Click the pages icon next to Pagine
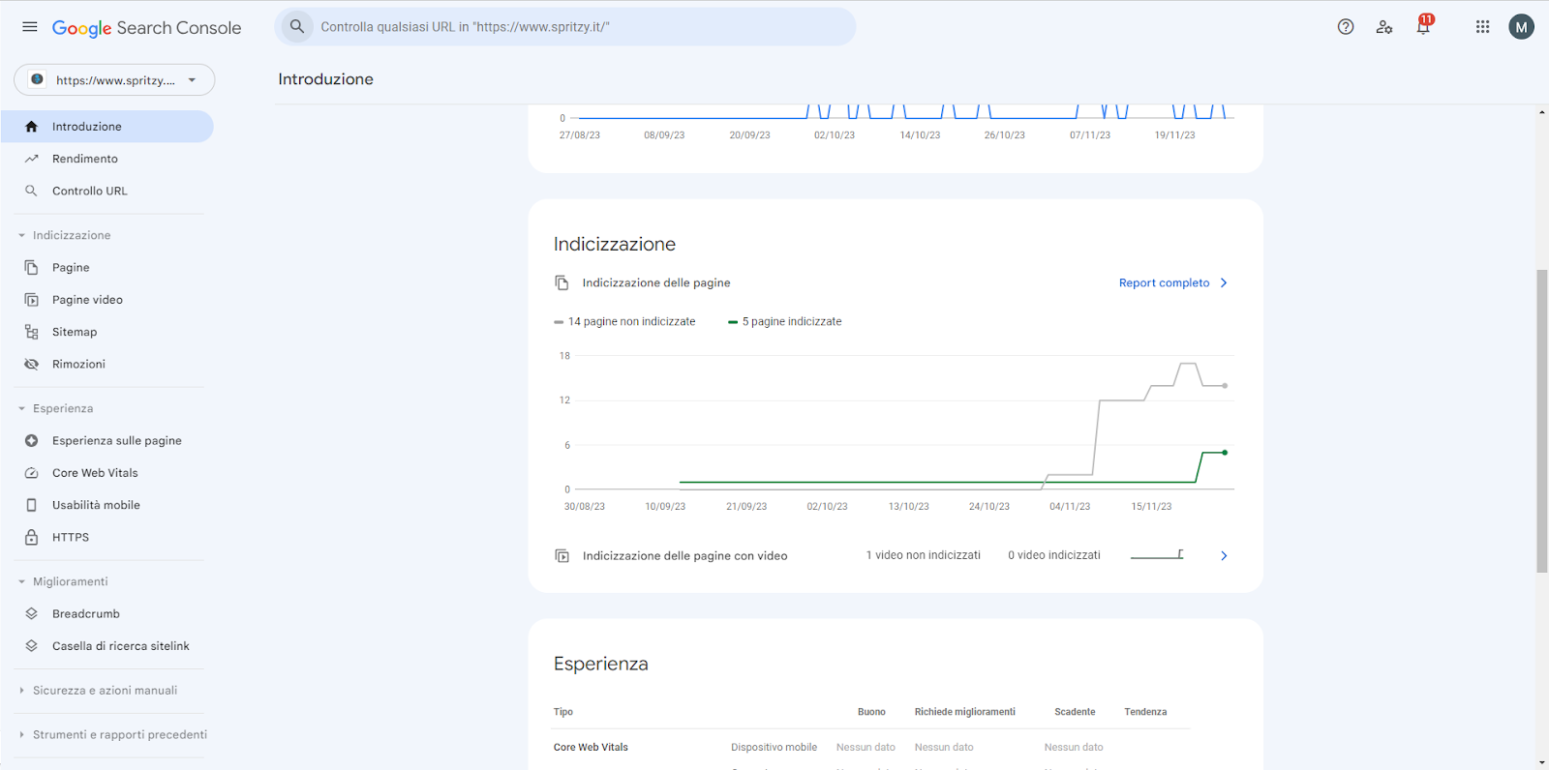Image resolution: width=1549 pixels, height=770 pixels. click(31, 267)
